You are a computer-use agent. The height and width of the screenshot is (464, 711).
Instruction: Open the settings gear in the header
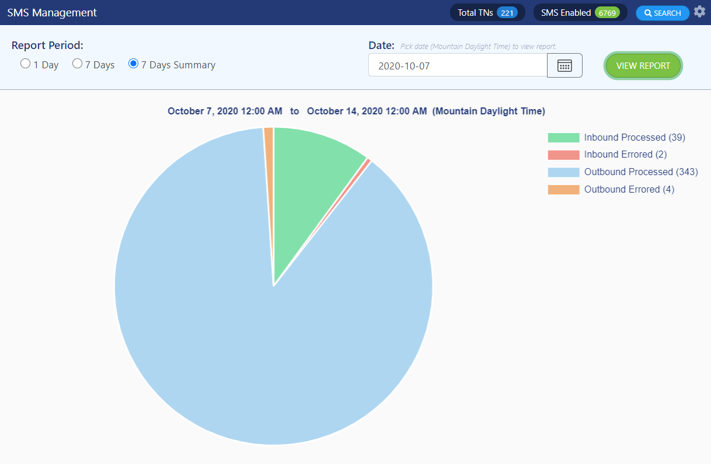pyautogui.click(x=699, y=12)
